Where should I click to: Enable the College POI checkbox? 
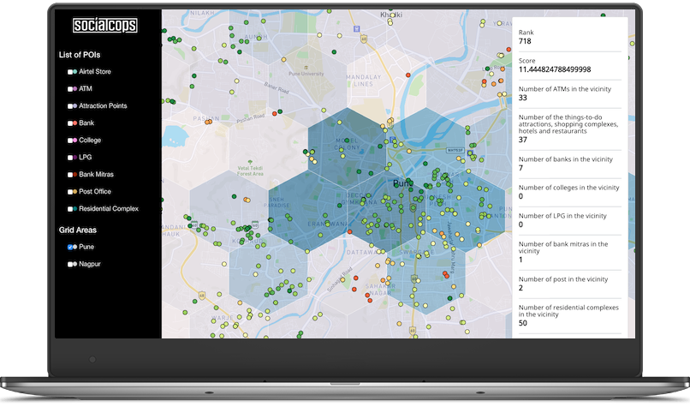pyautogui.click(x=69, y=141)
